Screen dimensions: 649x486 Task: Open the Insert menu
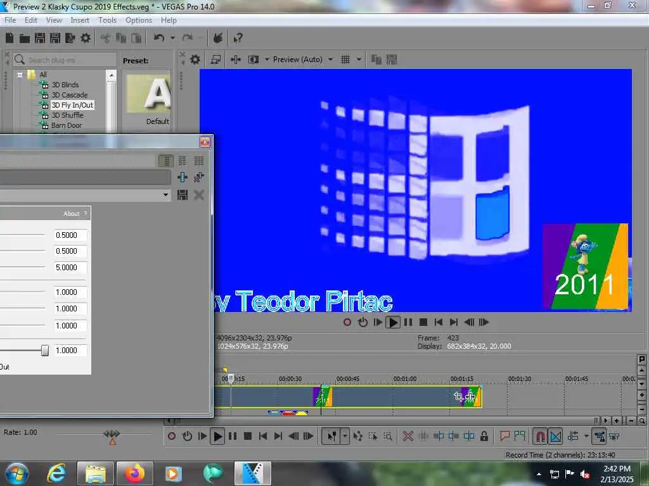(x=80, y=20)
